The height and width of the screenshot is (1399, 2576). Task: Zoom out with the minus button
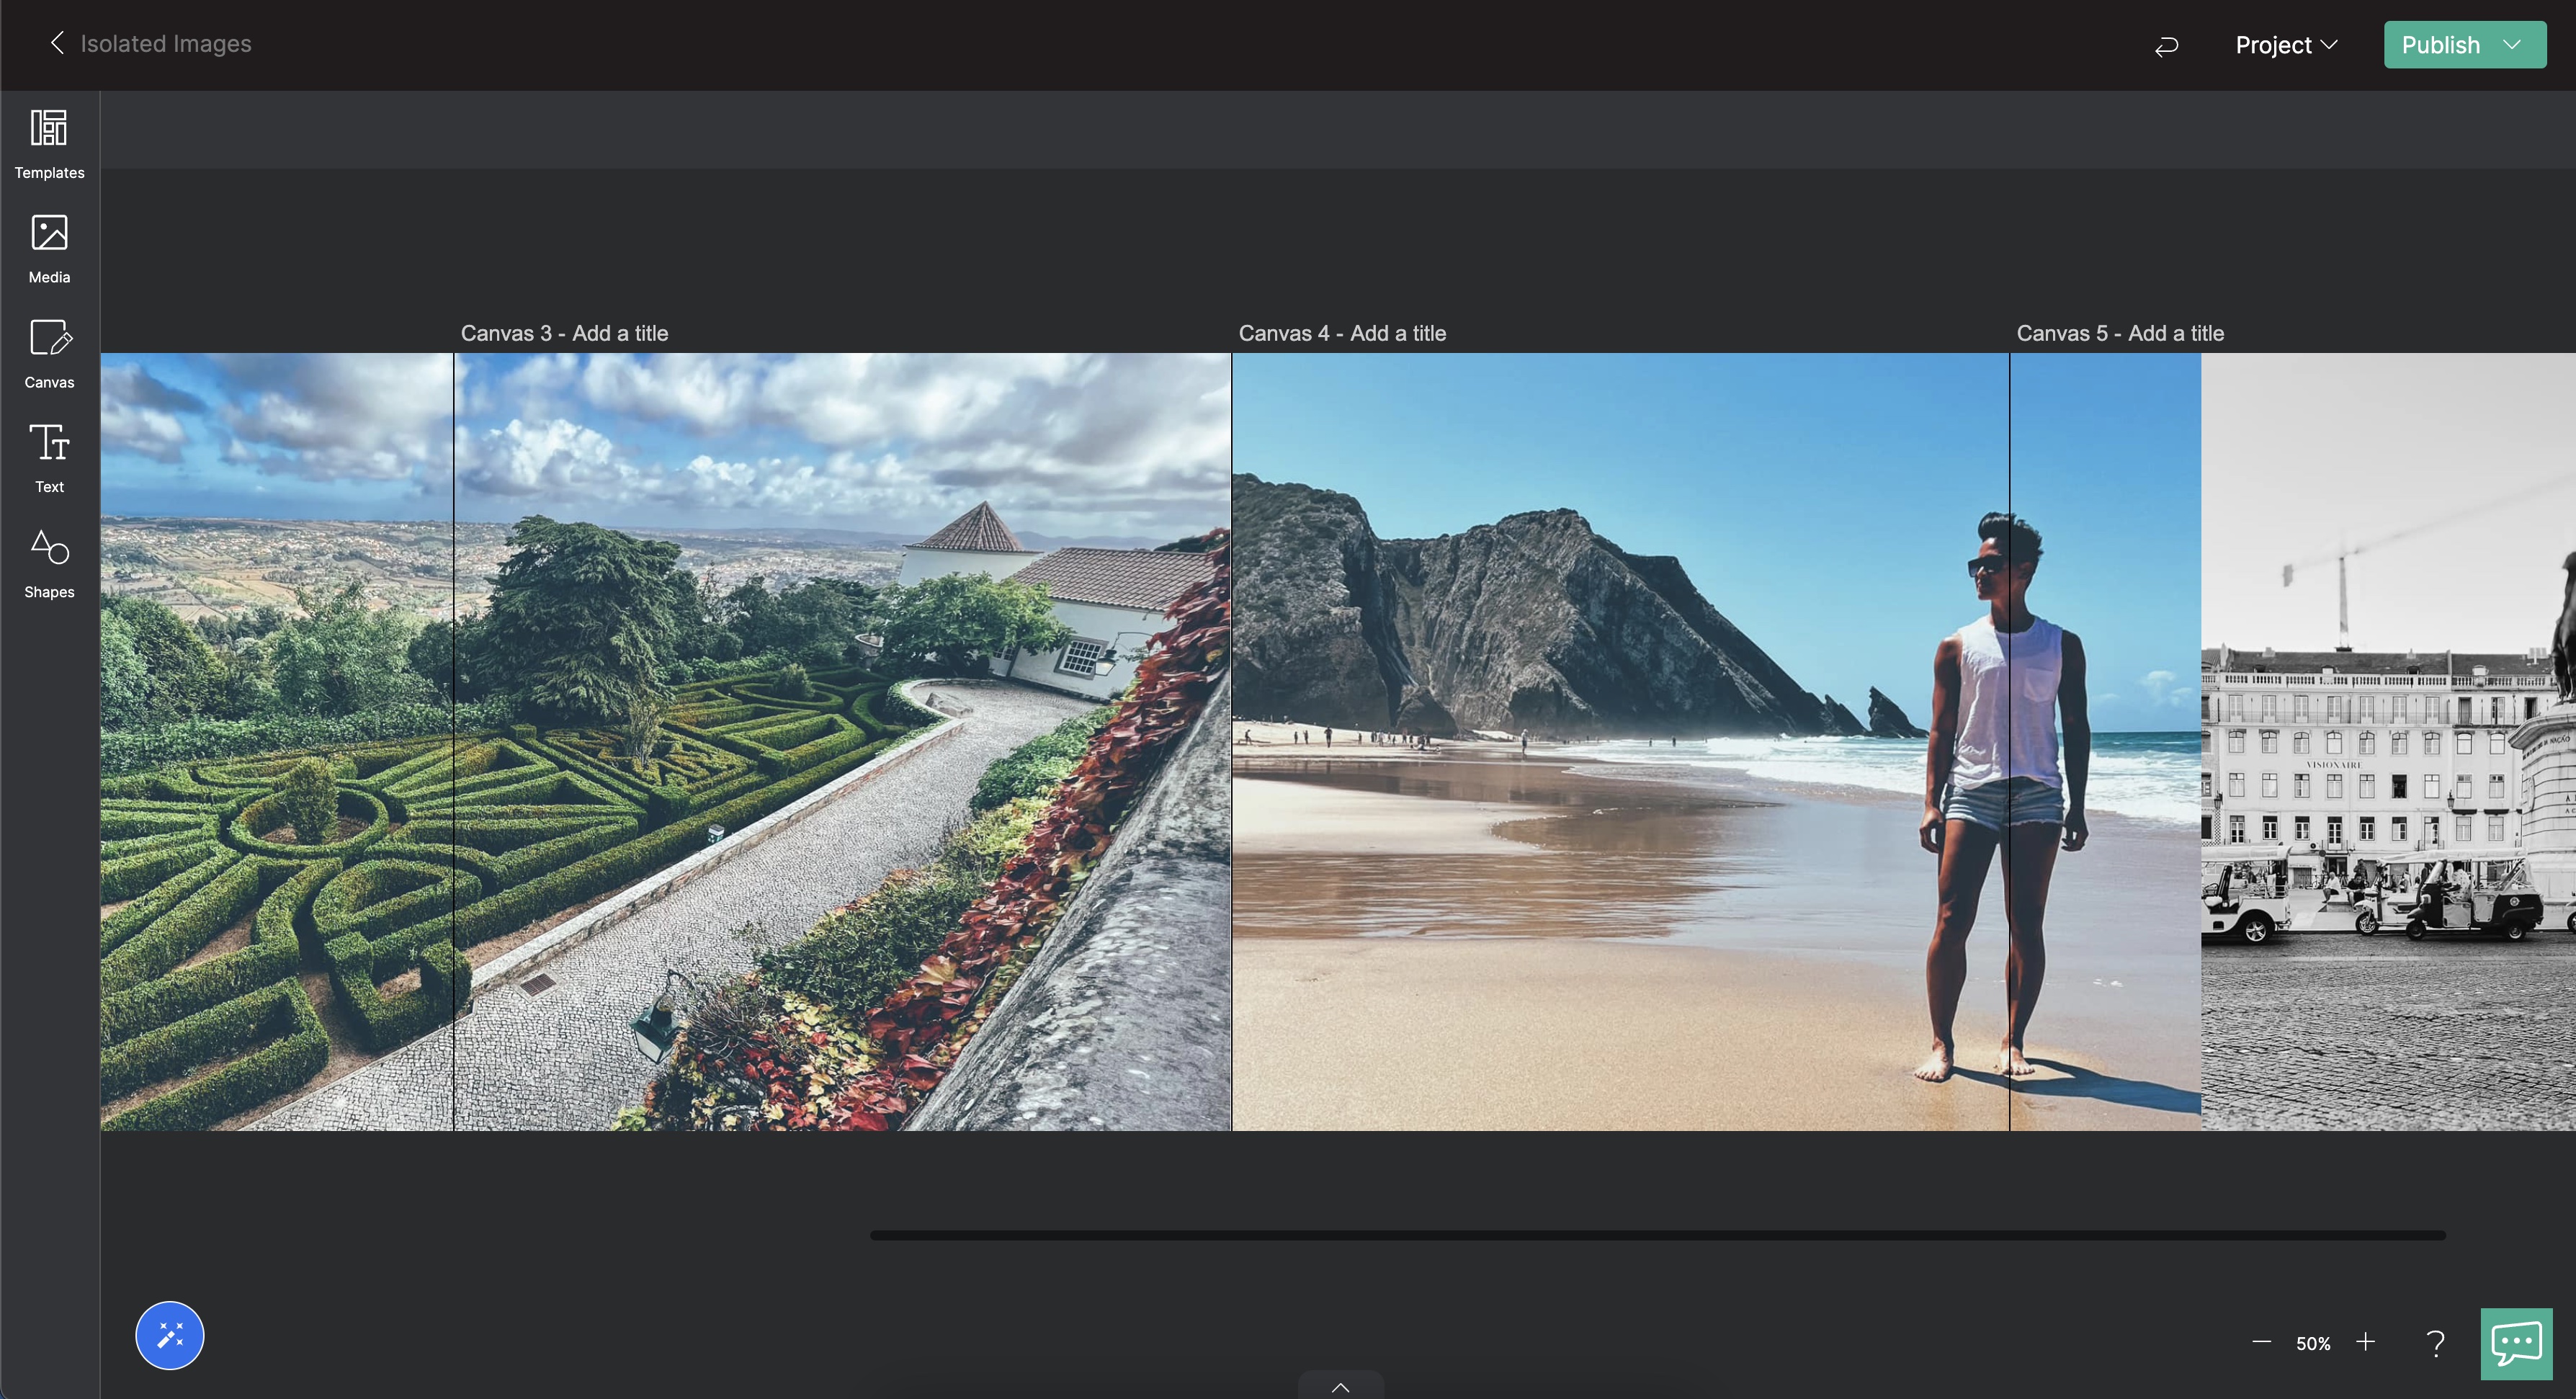(x=2261, y=1342)
